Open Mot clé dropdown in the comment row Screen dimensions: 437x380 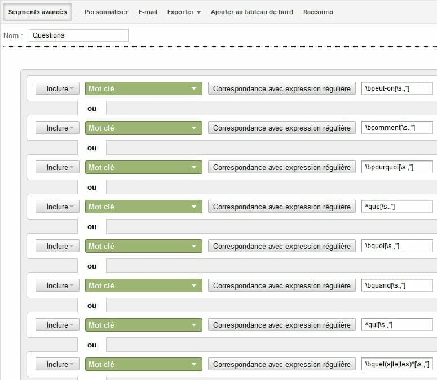pos(143,128)
